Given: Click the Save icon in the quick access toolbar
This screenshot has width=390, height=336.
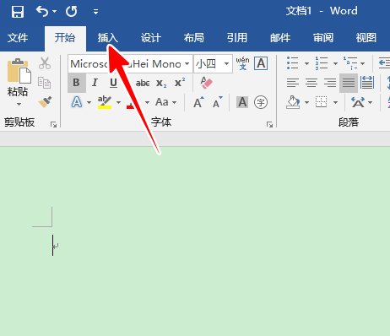Looking at the screenshot, I should 18,12.
